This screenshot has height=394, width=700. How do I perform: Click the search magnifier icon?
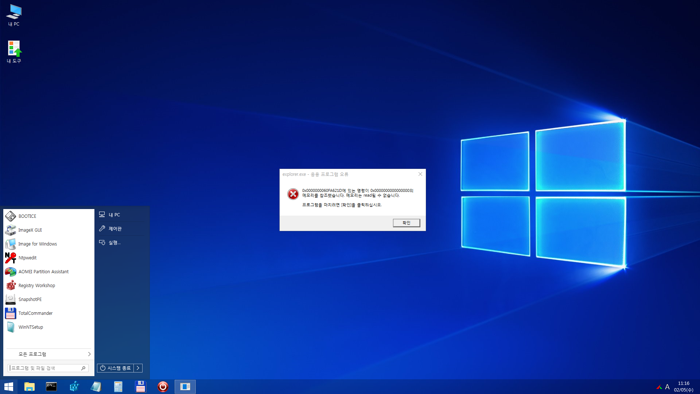tap(83, 368)
